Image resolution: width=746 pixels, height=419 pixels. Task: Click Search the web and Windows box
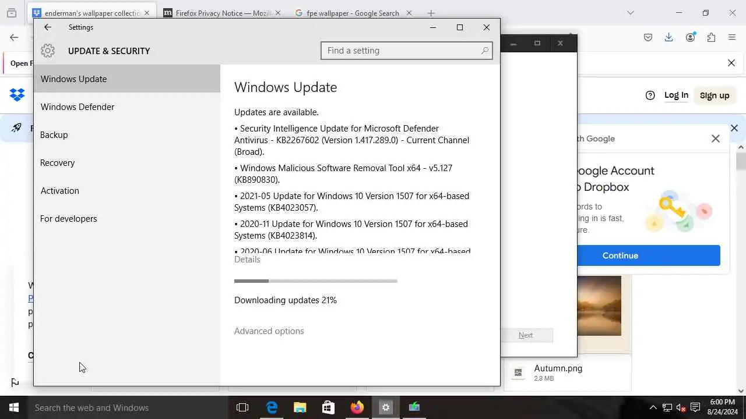pyautogui.click(x=128, y=407)
